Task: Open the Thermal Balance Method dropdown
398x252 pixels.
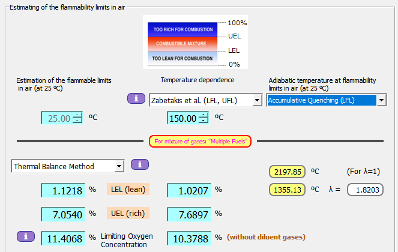Action: pyautogui.click(x=119, y=166)
